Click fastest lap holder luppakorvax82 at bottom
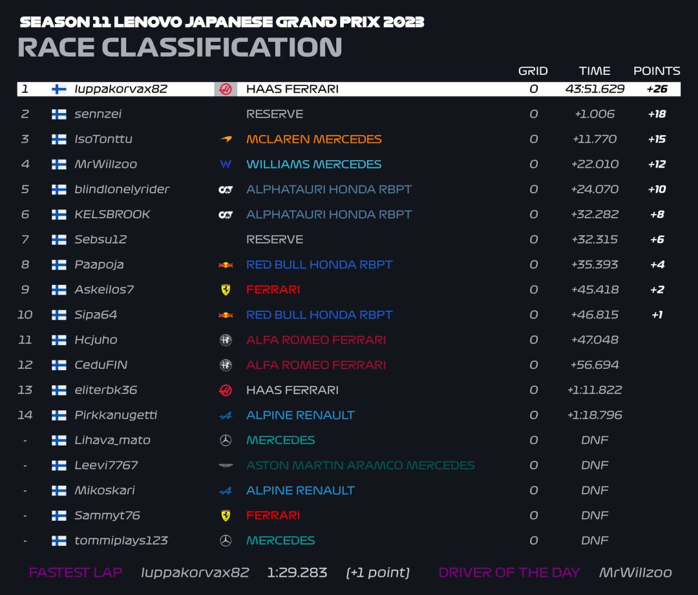 (x=195, y=572)
